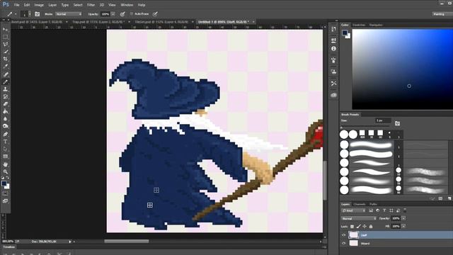Select the Crop tool
The height and width of the screenshot is (255, 453).
[5, 59]
